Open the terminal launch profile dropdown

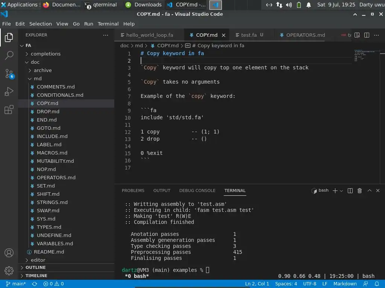(341, 191)
